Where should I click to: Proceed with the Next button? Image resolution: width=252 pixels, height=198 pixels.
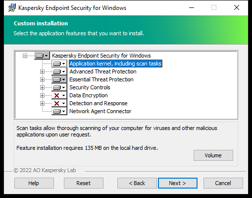point(178,183)
